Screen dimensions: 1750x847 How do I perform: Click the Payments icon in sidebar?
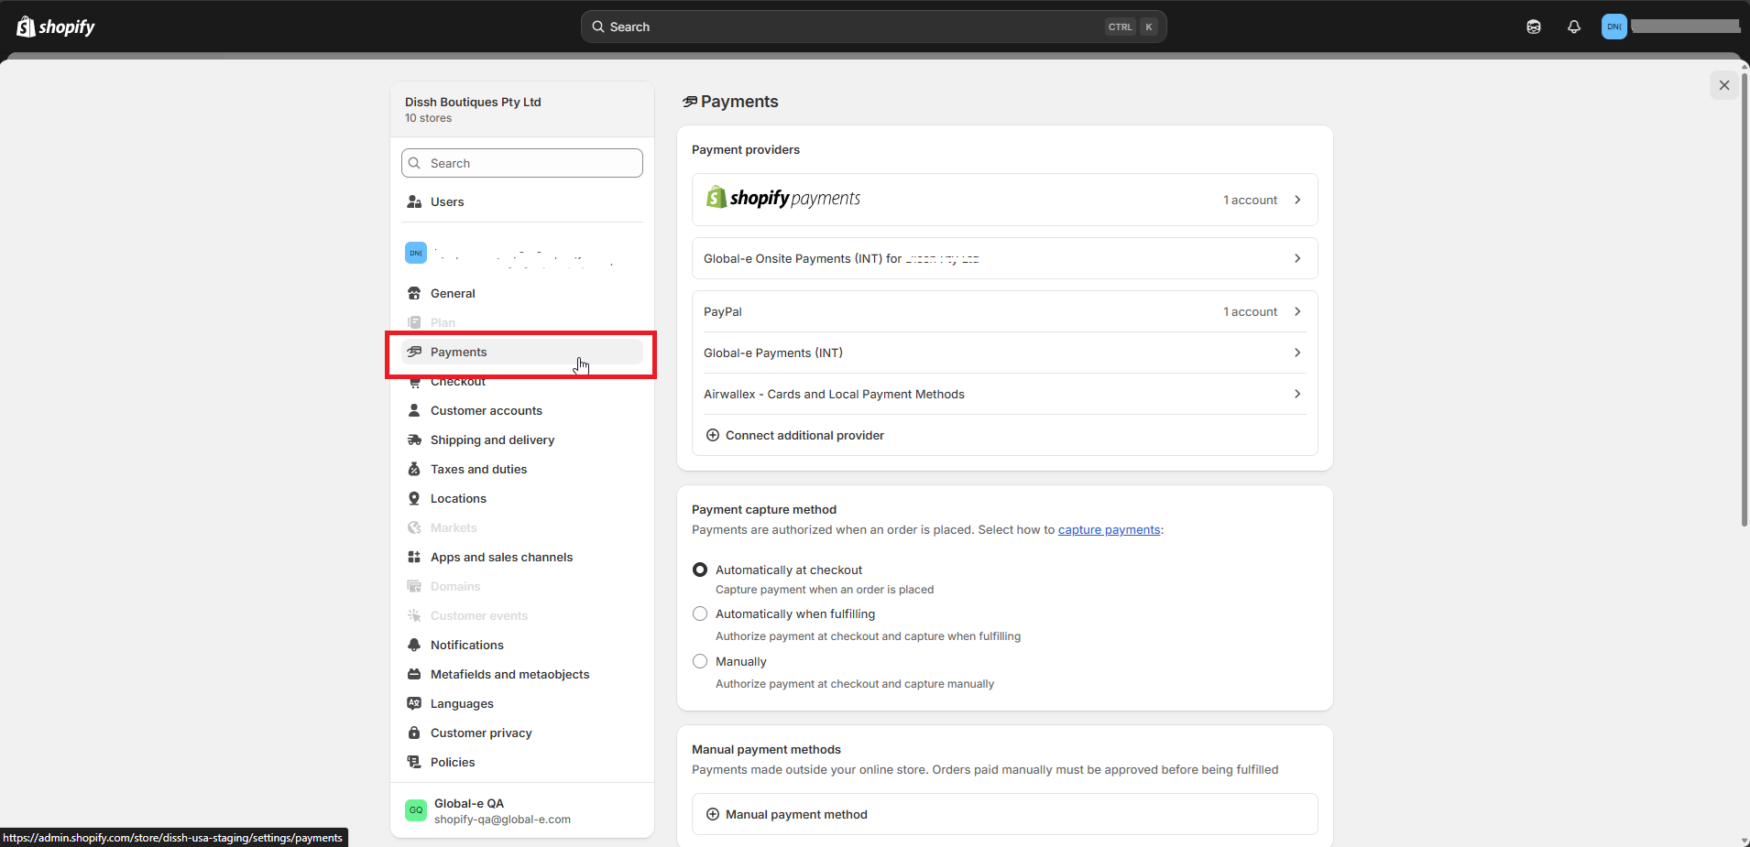click(x=414, y=352)
